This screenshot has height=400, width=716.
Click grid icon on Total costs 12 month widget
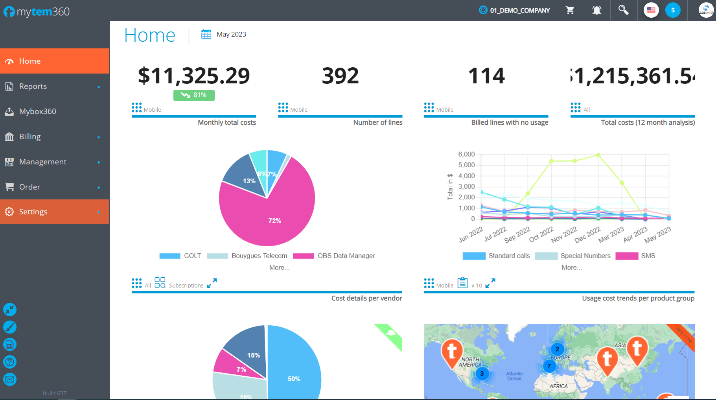click(576, 107)
